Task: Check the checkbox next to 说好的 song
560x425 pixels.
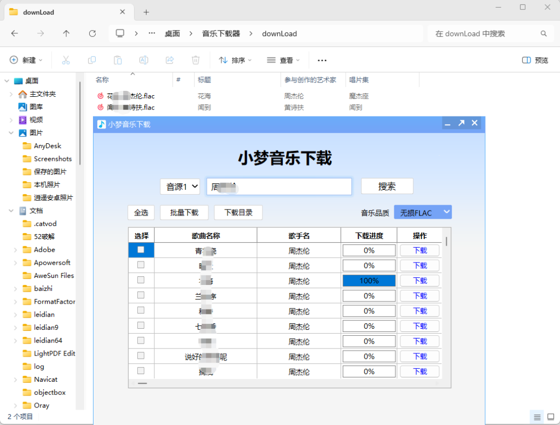Action: [x=141, y=356]
